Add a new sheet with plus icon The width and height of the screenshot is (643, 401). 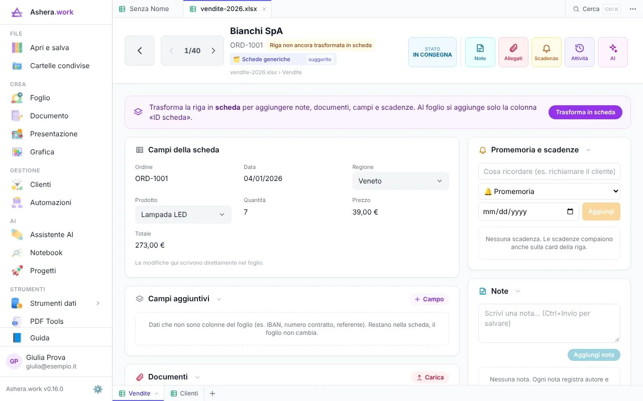tap(212, 393)
